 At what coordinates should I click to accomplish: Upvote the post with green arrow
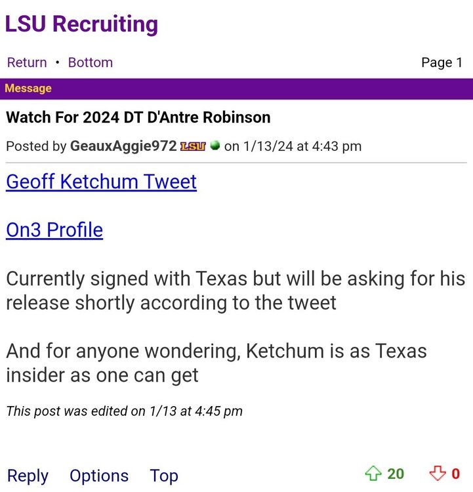coord(373,474)
